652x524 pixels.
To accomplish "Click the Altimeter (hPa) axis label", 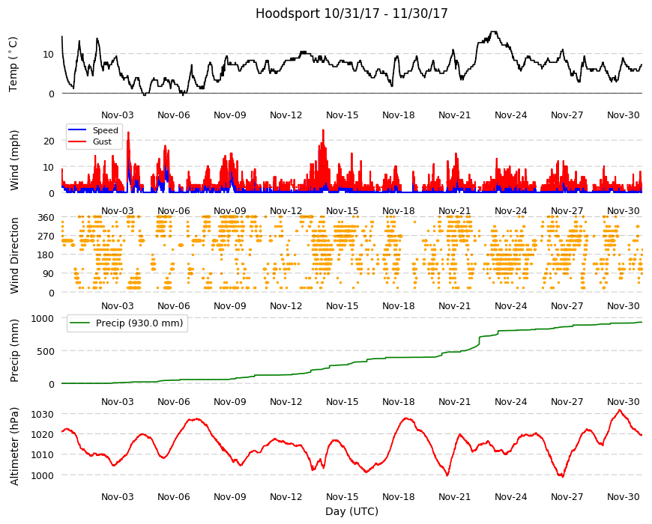I will [x=14, y=446].
